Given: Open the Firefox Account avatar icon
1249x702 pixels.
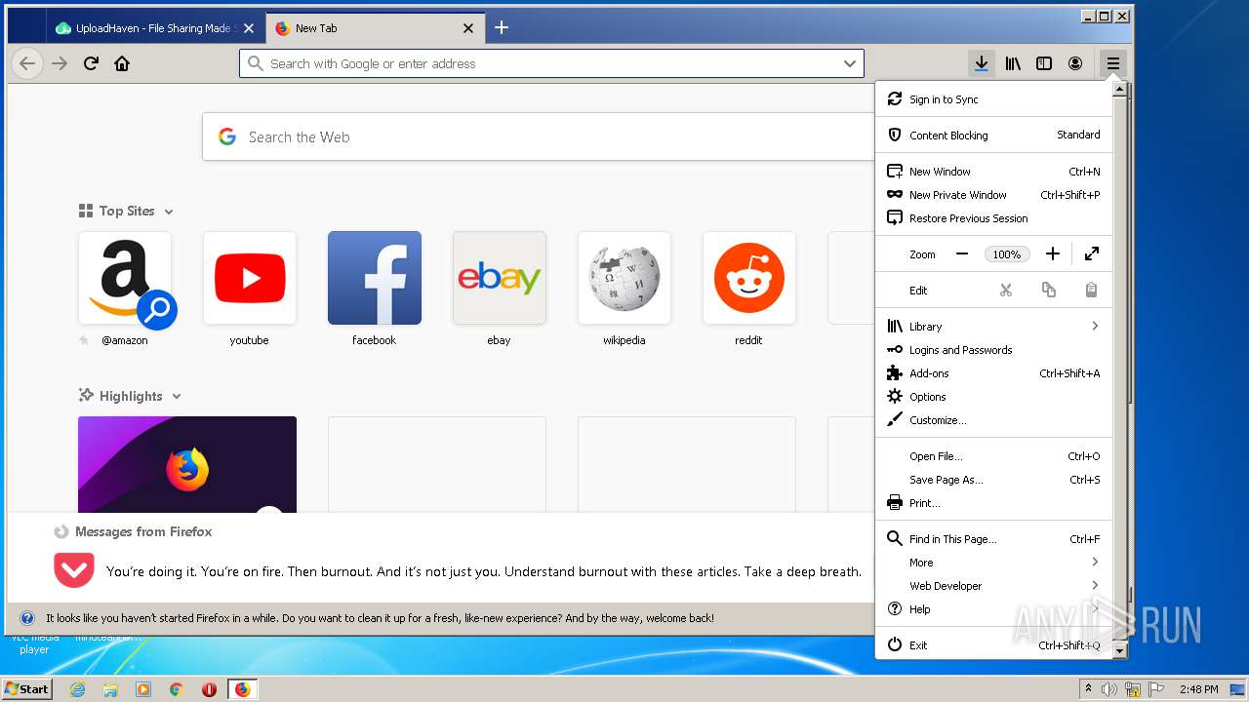Looking at the screenshot, I should pyautogui.click(x=1075, y=63).
